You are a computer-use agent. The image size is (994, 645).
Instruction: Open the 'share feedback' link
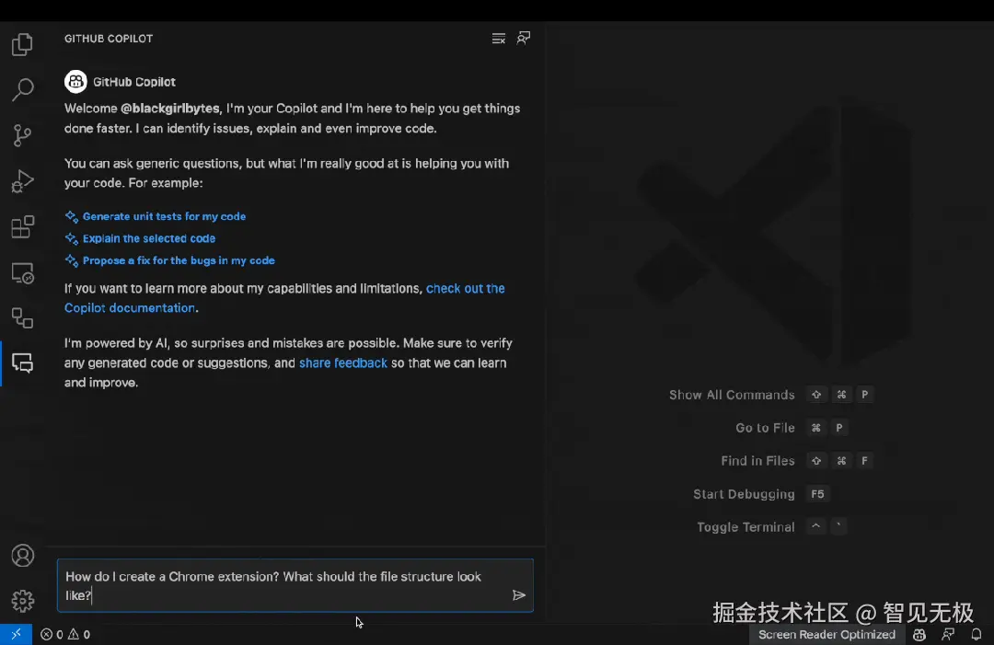(x=343, y=363)
